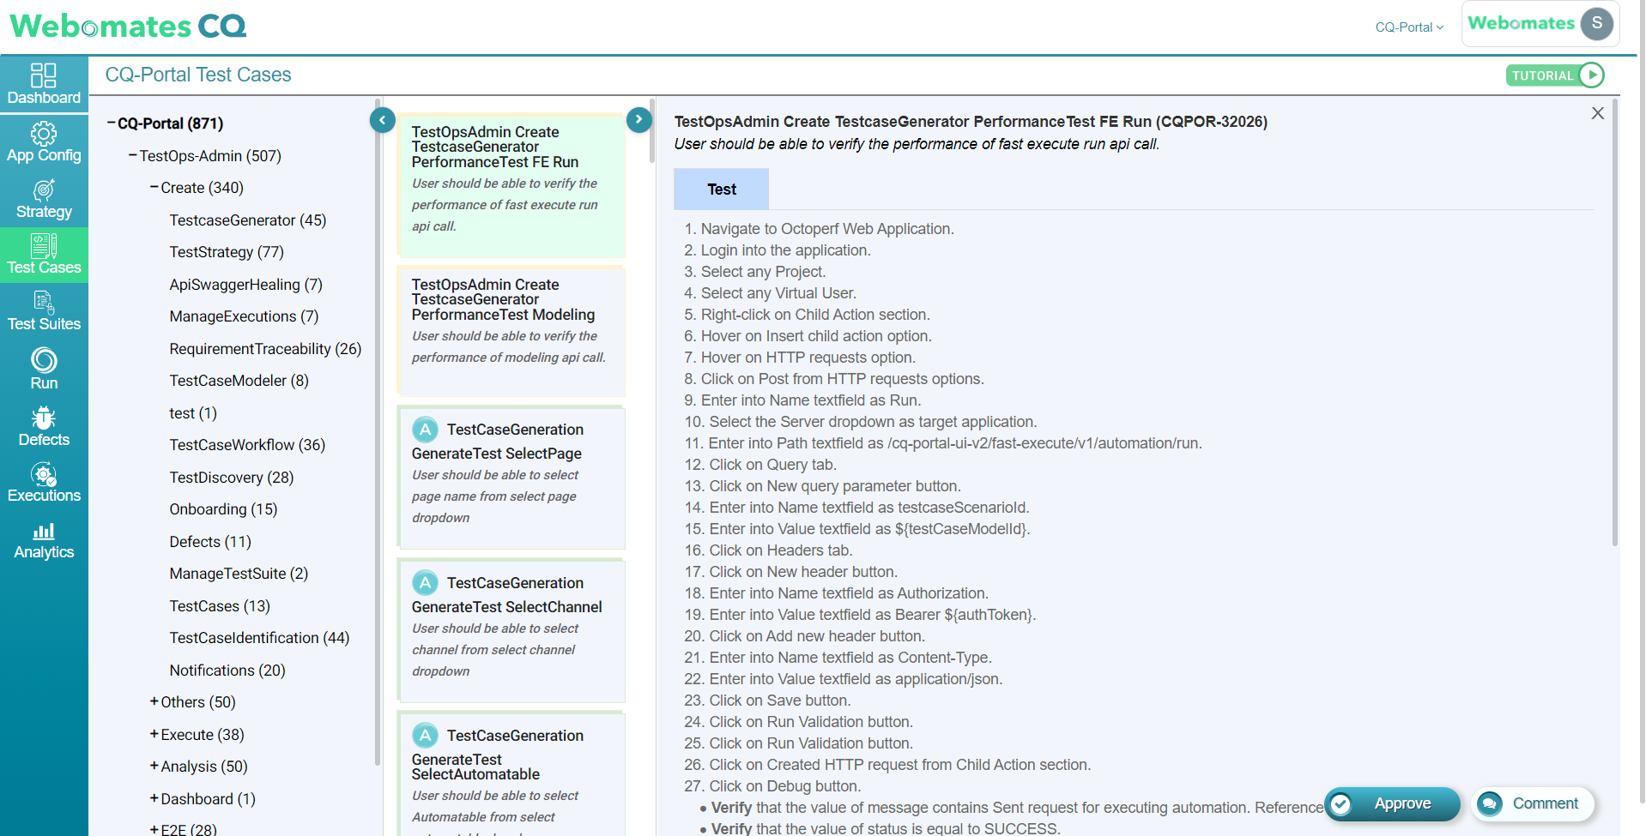Collapse the Create (340) node
1646x836 pixels.
click(154, 187)
